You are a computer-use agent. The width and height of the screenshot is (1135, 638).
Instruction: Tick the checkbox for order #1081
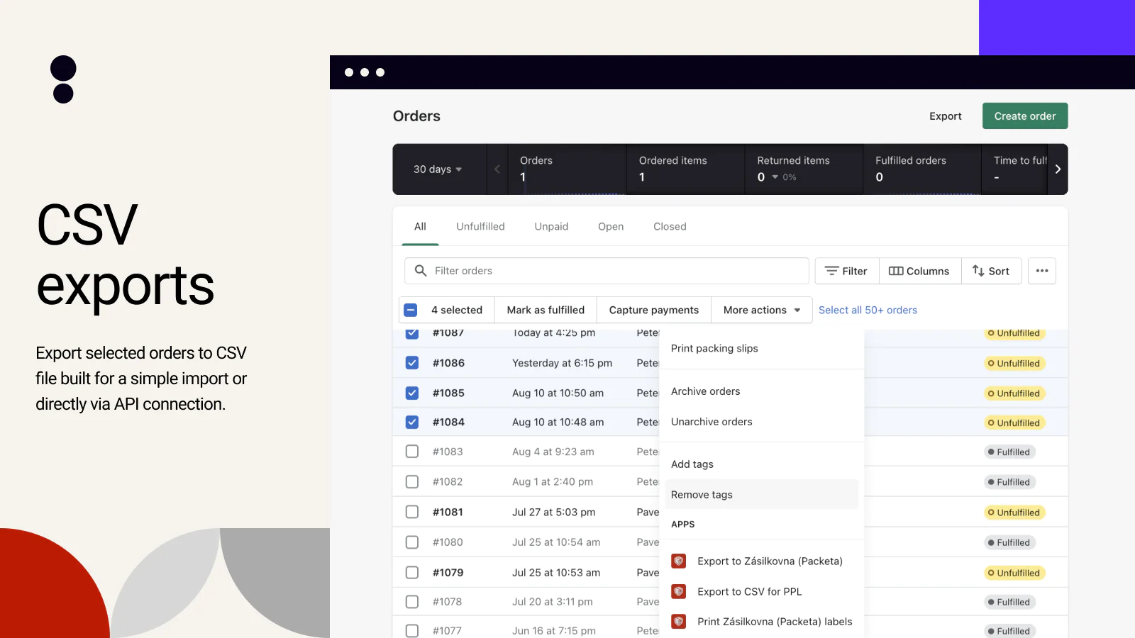[x=412, y=512]
